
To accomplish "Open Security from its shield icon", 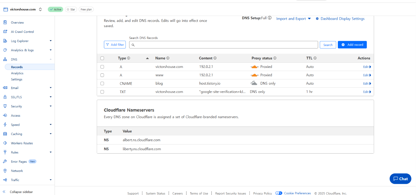I will (5, 106).
